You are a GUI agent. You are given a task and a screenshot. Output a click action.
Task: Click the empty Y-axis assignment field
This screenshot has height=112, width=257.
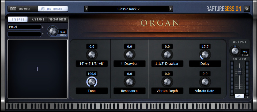(x=24, y=34)
